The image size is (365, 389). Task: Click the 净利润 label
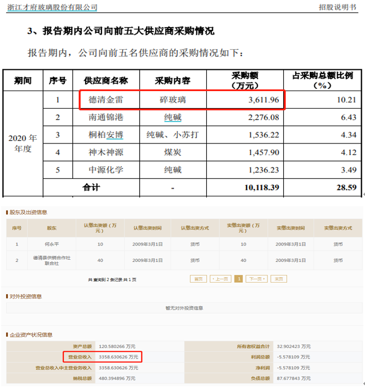[262, 368]
